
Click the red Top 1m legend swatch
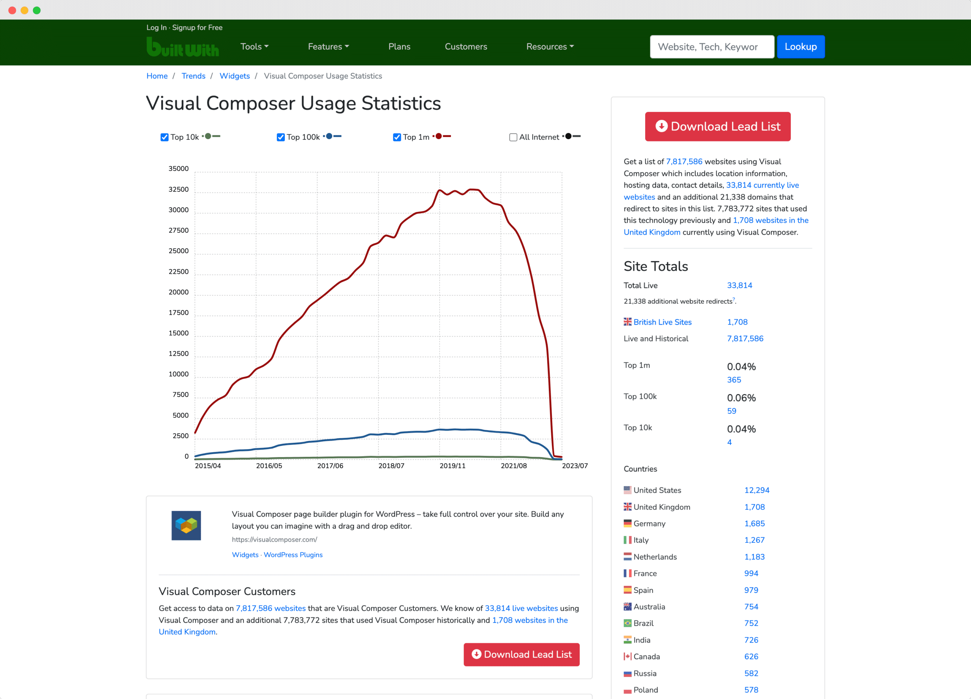coord(442,136)
